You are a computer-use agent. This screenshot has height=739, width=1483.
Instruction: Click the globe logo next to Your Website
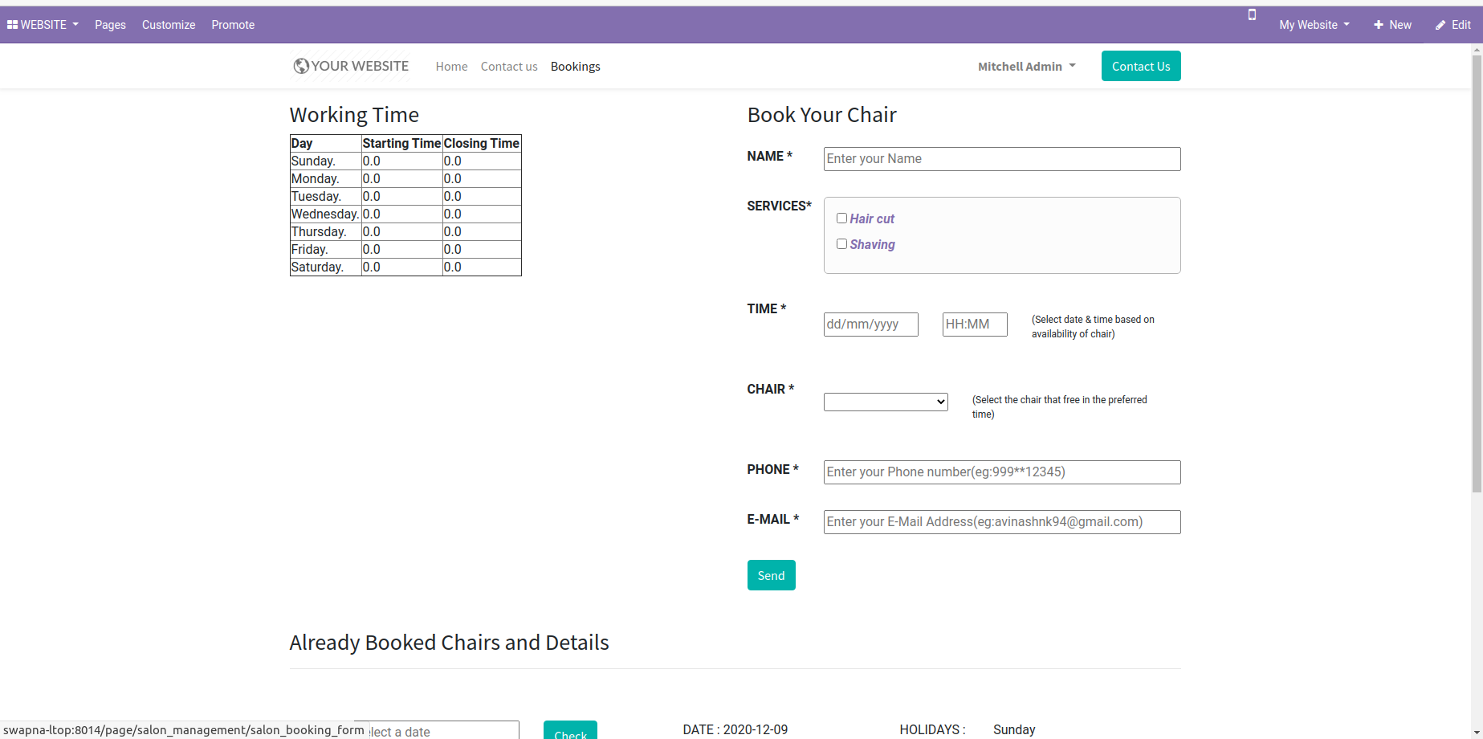[x=301, y=66]
